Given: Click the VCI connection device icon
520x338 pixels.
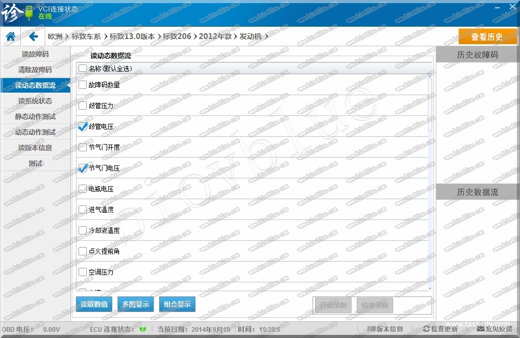Looking at the screenshot, I should coord(29,13).
